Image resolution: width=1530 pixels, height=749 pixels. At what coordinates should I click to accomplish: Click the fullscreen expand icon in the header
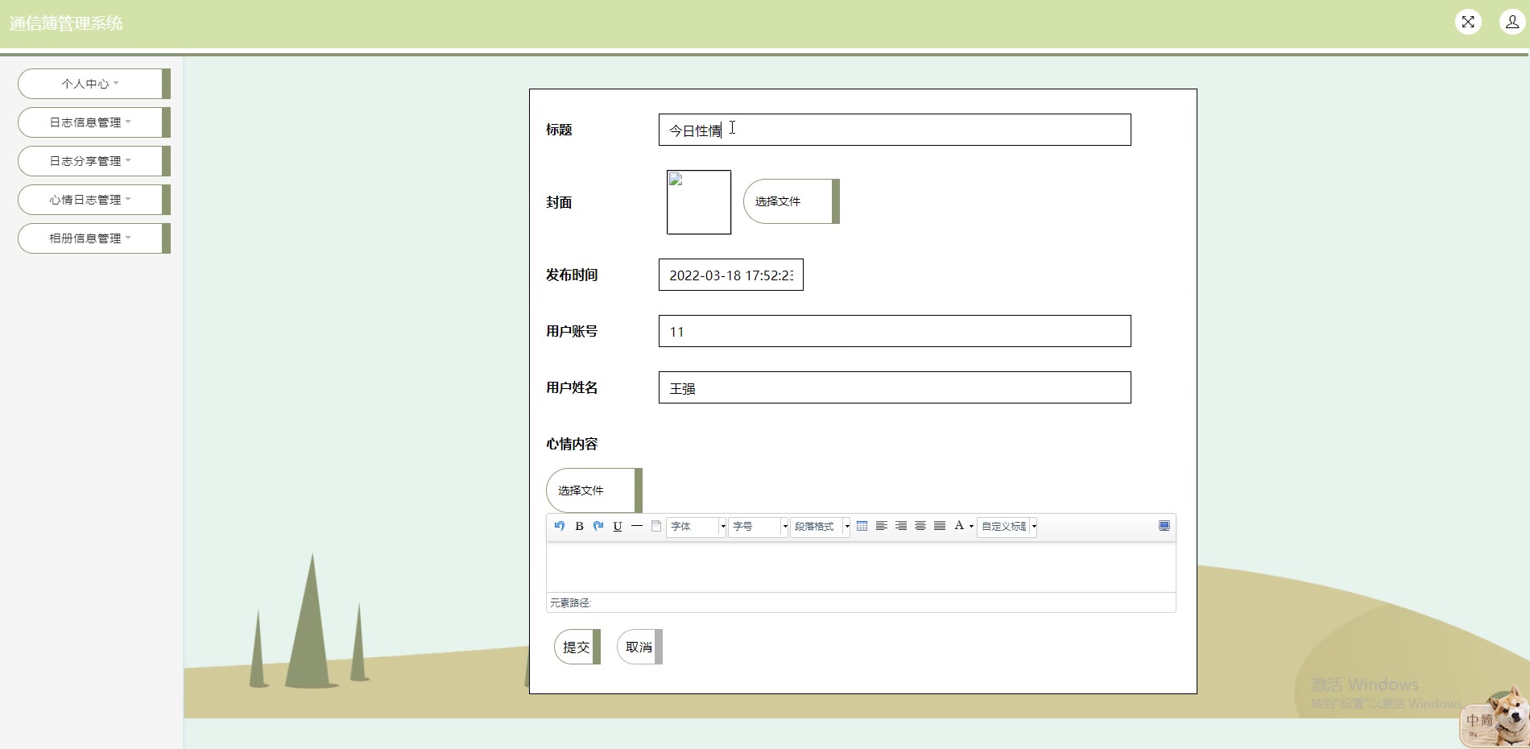point(1468,22)
